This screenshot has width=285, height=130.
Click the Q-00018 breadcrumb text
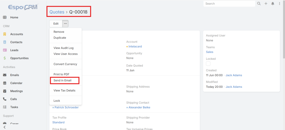[x=78, y=12]
